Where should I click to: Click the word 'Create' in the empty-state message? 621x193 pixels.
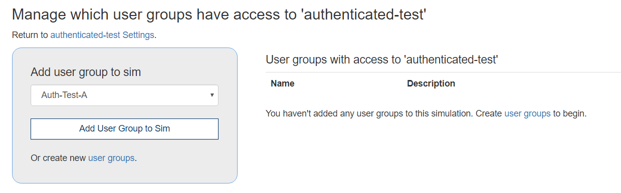pos(489,113)
